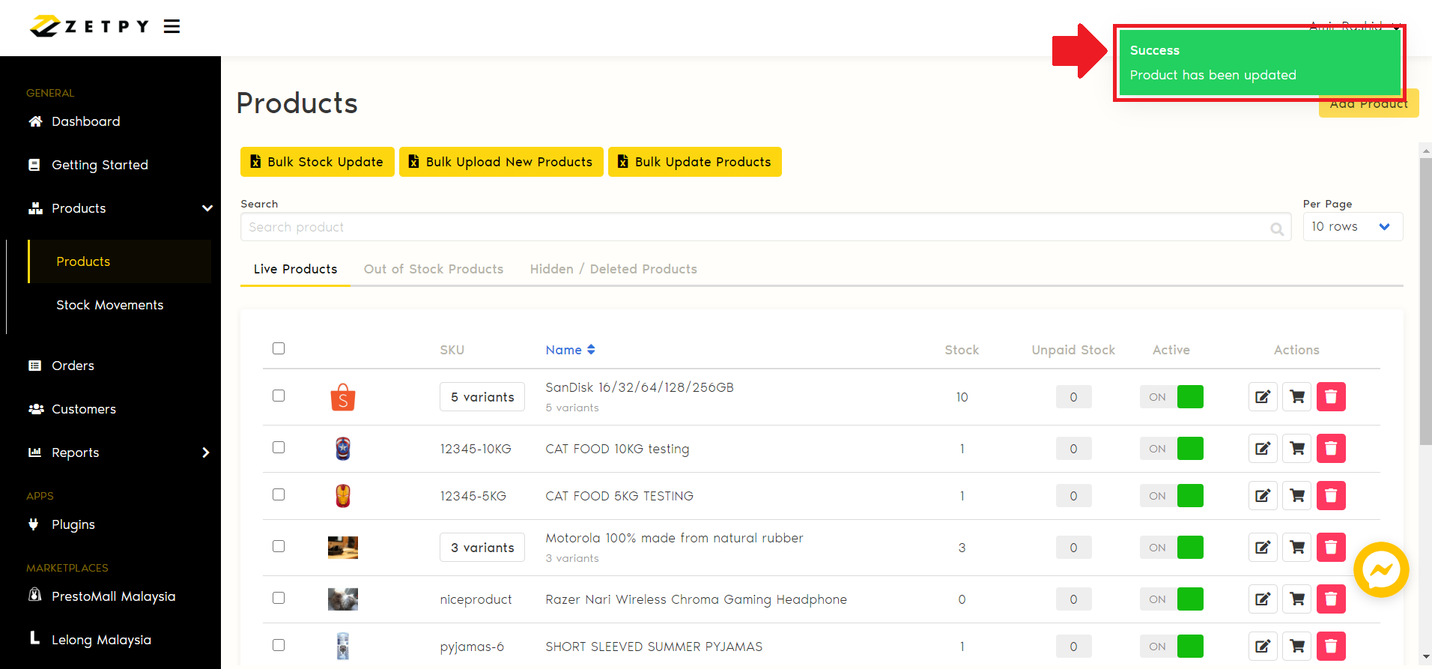This screenshot has width=1432, height=669.
Task: Click the Bulk Stock Update button
Action: (x=318, y=162)
